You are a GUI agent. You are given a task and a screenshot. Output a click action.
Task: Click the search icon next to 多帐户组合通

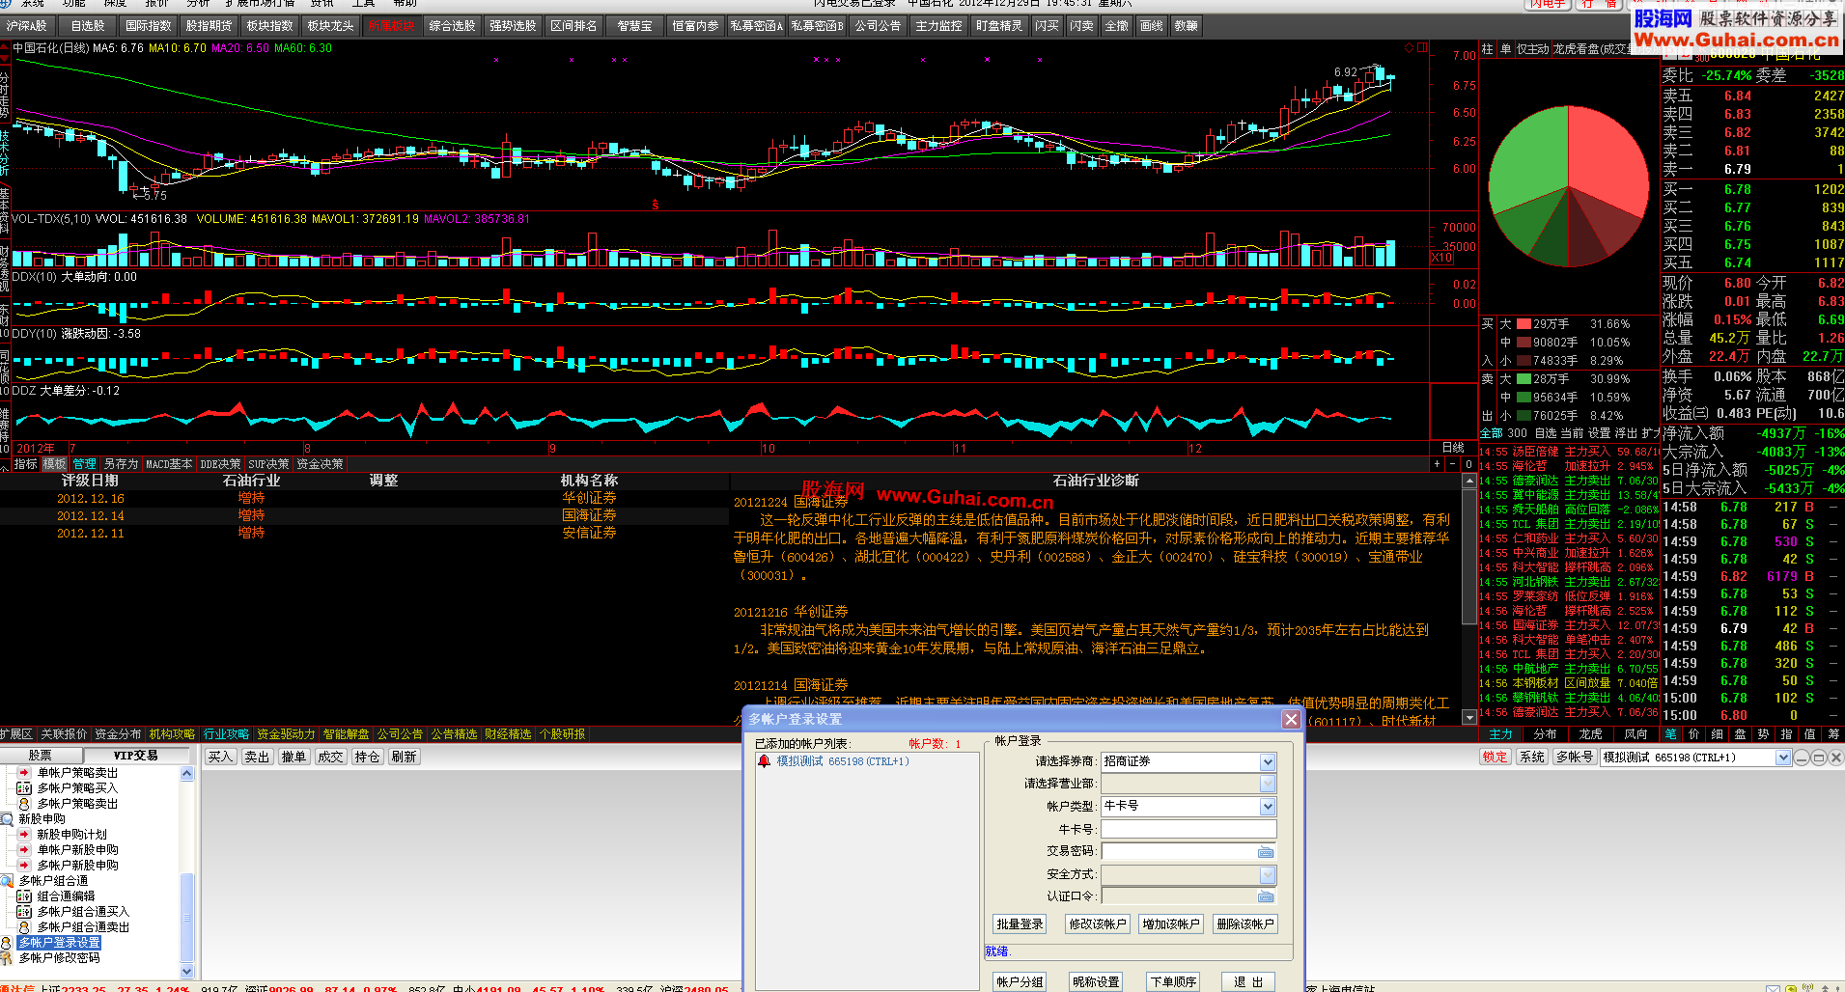point(8,881)
